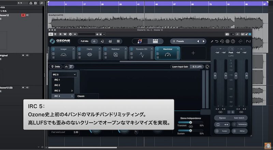Open the Imager module preset list icon
This screenshot has width=273, height=150.
[53, 57]
